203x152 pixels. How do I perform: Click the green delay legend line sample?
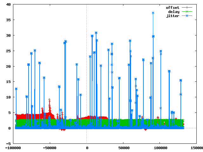click(187, 12)
